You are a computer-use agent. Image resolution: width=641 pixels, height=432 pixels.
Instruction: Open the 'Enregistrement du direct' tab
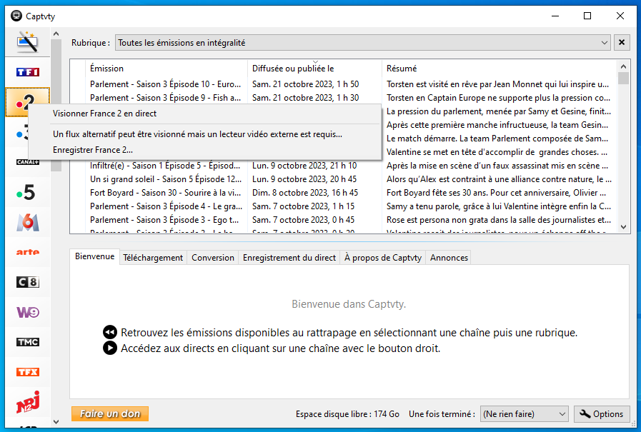coord(289,258)
